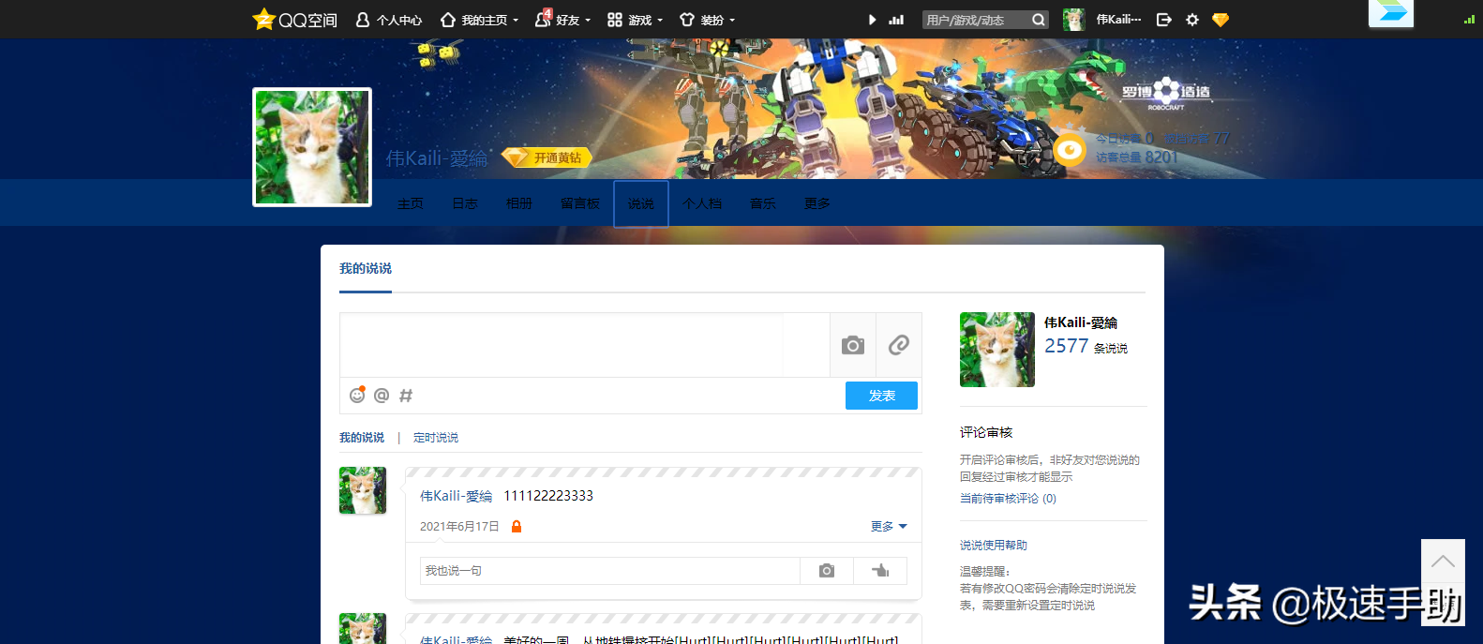1483x644 pixels.
Task: Play music with top bar play button
Action: (873, 20)
